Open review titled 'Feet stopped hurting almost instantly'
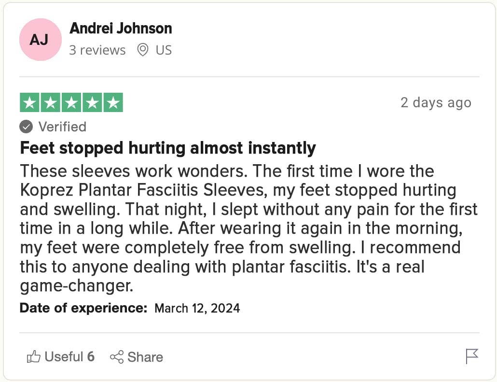 168,148
